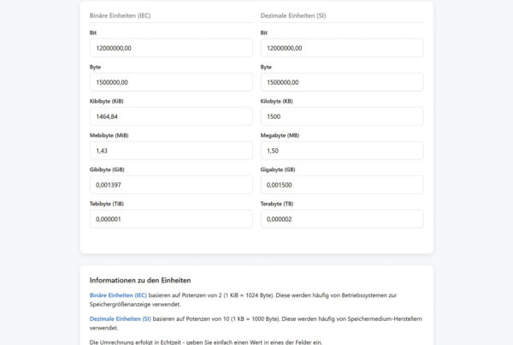Click the Tebibyte (TiB) text label
Viewport: 513px width, 345px height.
click(107, 204)
